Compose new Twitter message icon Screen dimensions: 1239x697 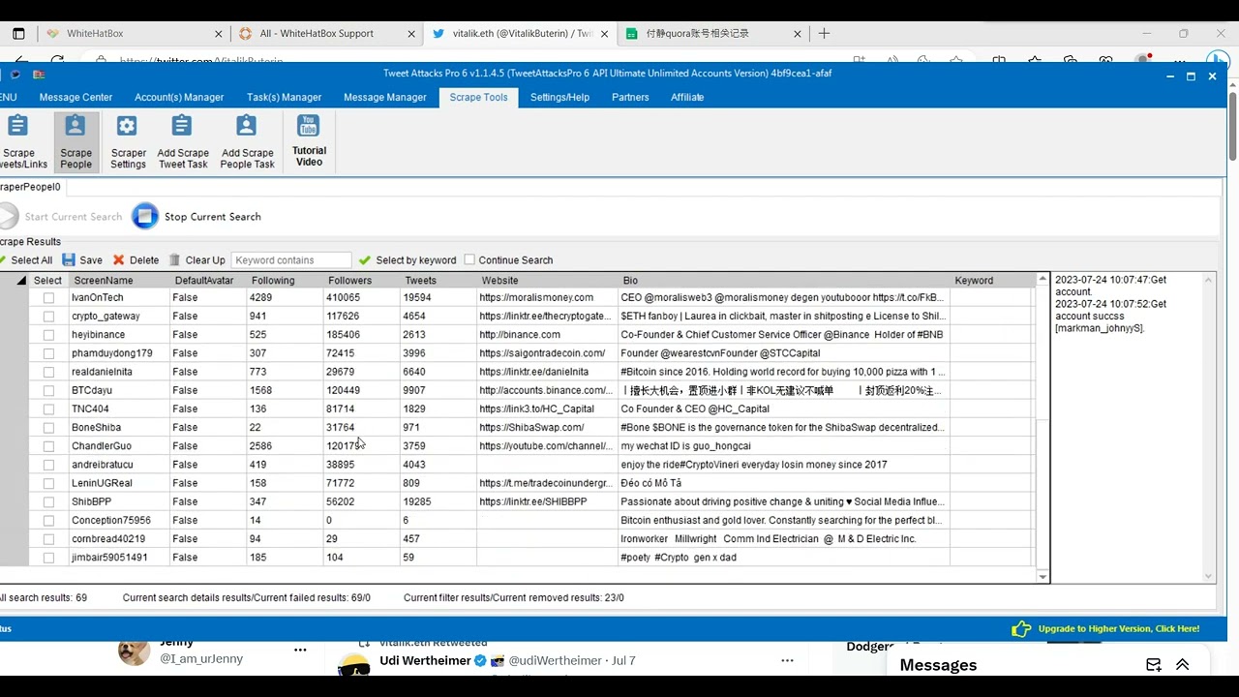coord(1154,665)
